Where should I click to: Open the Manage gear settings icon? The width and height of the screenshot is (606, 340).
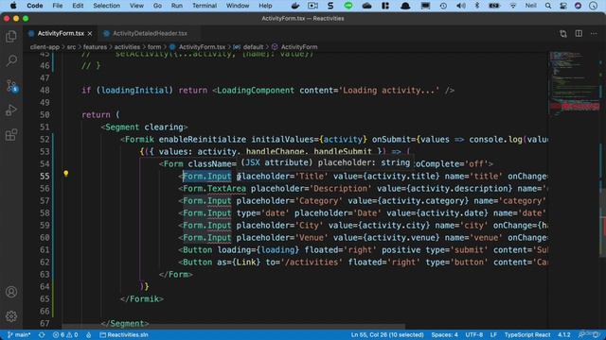(x=11, y=316)
